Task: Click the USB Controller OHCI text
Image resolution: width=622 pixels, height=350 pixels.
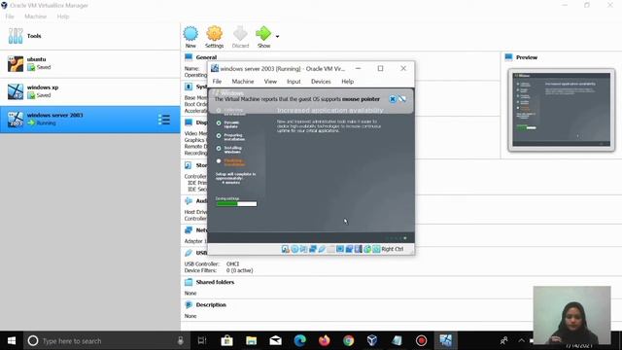Action: (x=212, y=263)
